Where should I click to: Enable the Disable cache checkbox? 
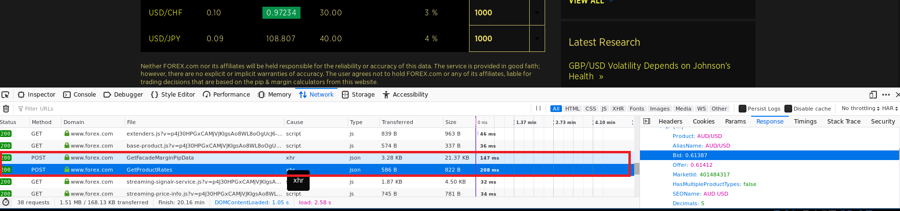click(788, 109)
